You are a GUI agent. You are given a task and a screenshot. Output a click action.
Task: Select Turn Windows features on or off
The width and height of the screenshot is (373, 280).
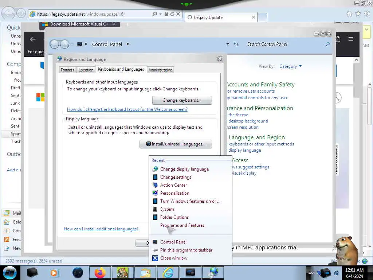pyautogui.click(x=190, y=201)
